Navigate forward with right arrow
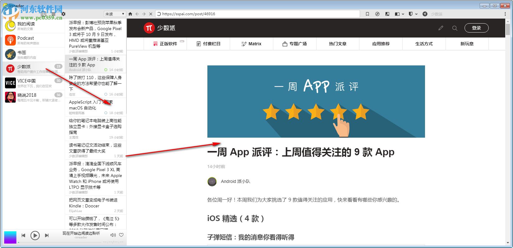Viewport: 513px width, 248px height. 144,14
